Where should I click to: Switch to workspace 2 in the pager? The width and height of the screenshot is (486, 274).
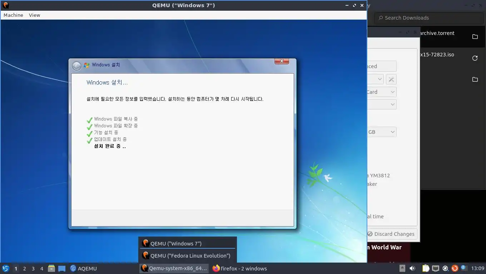[x=25, y=269]
